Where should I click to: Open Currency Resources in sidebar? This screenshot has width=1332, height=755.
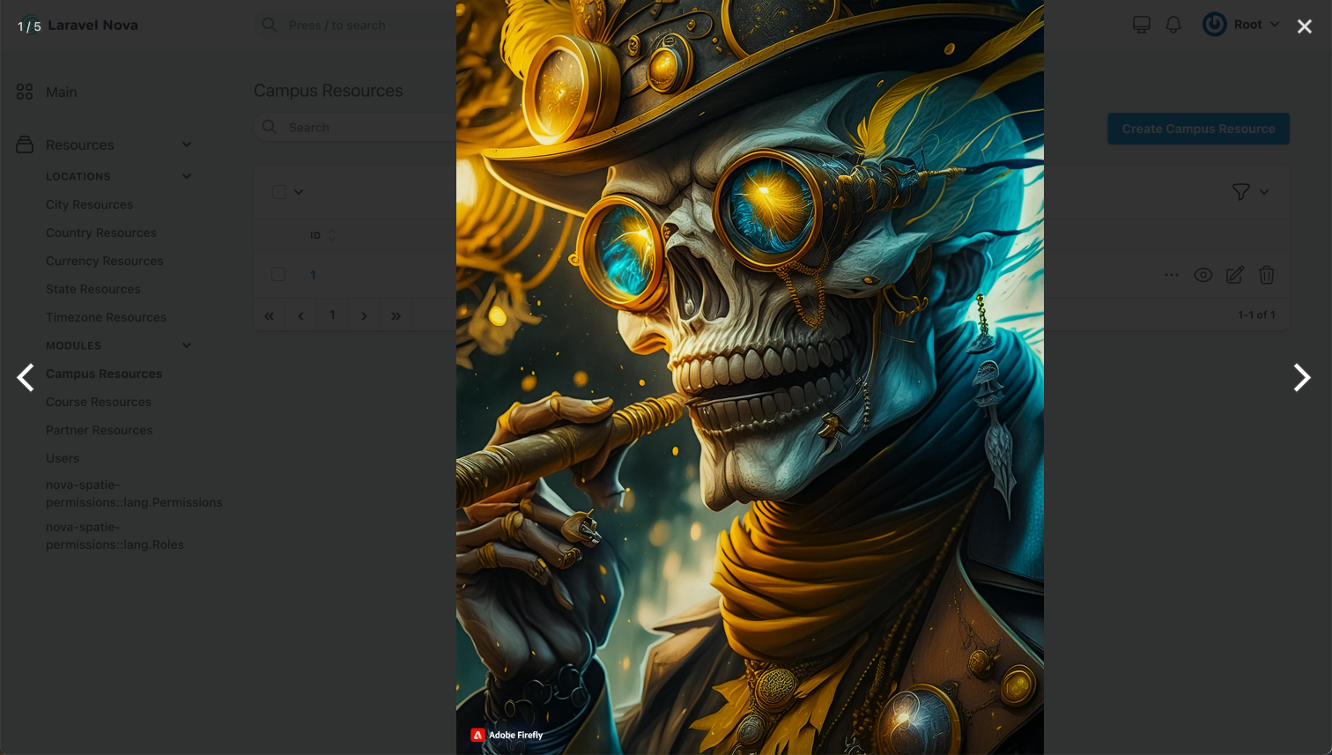click(x=105, y=261)
